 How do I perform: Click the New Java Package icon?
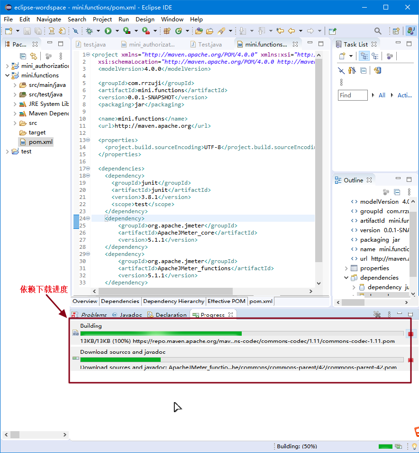tap(167, 31)
